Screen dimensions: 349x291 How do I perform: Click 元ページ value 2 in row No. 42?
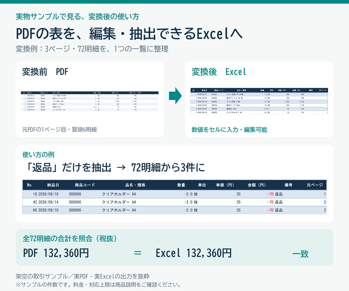(325, 202)
